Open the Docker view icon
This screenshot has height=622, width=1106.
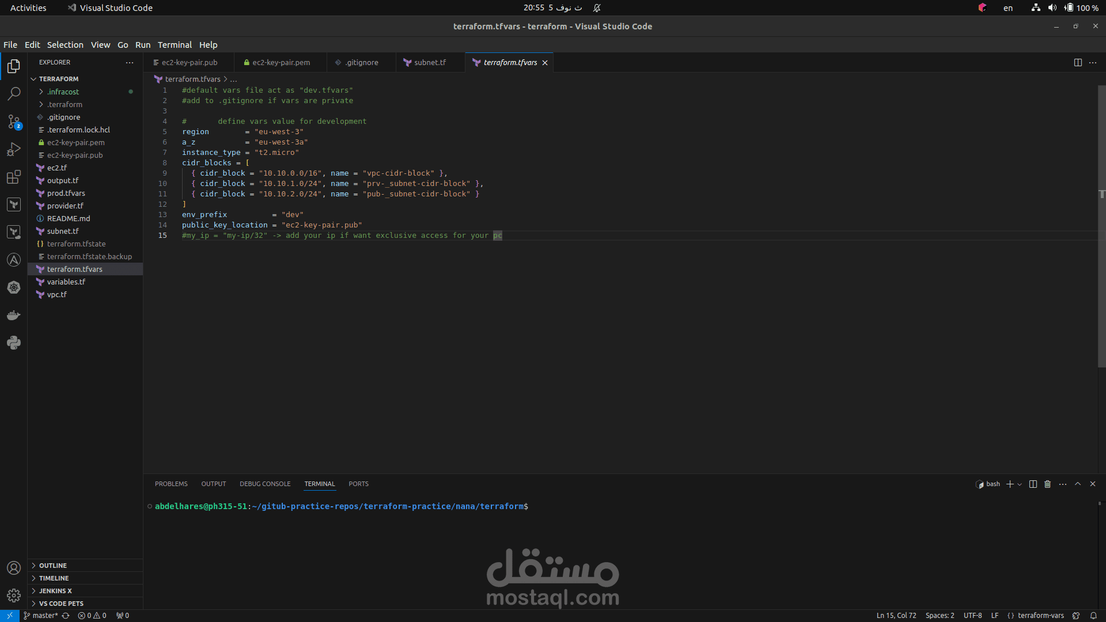click(x=14, y=315)
